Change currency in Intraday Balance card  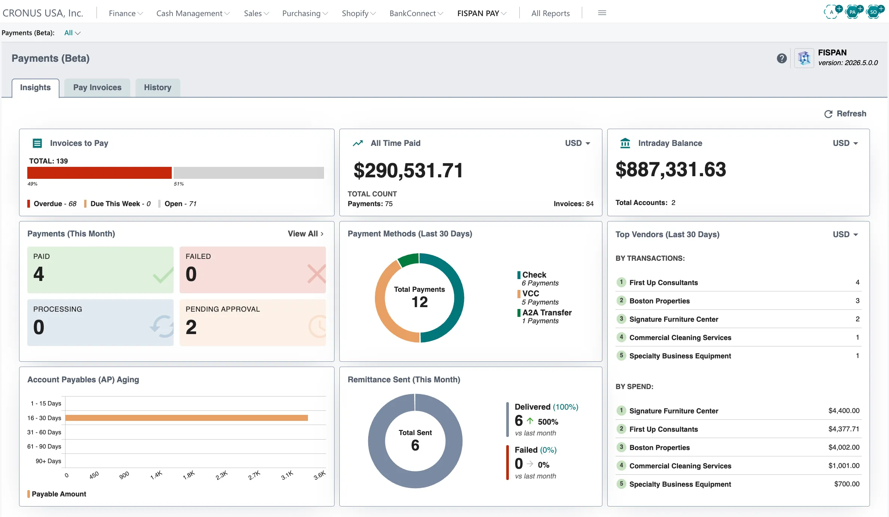tap(845, 143)
